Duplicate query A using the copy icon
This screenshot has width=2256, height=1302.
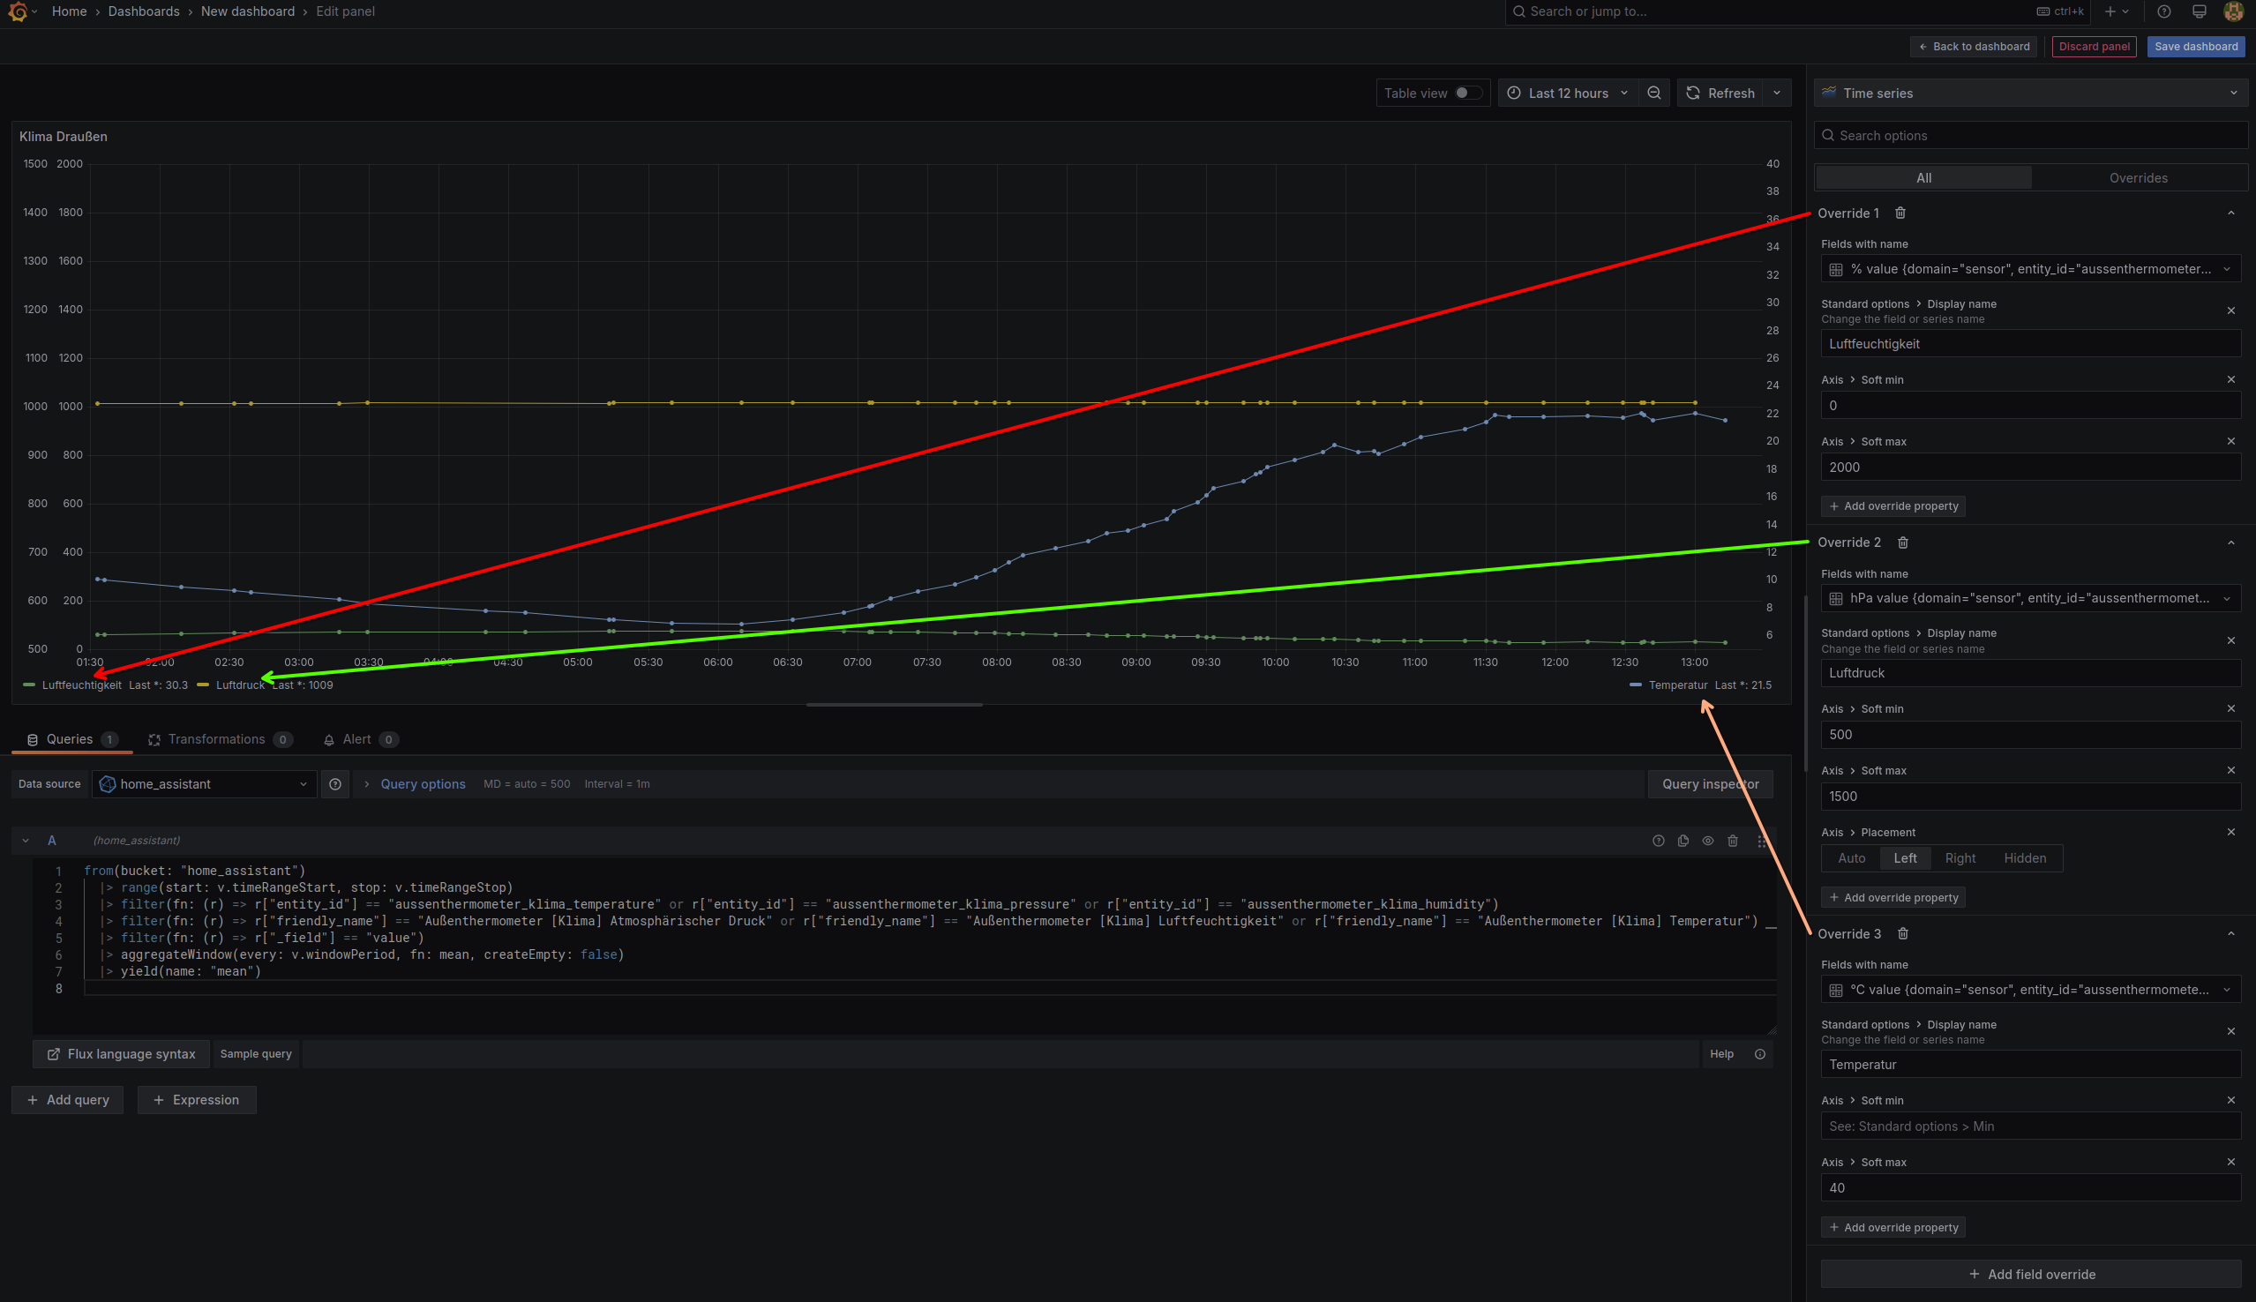pyautogui.click(x=1683, y=841)
